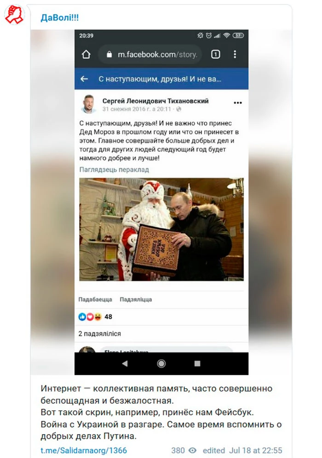Click the views eye icon
This screenshot has width=322, height=458.
[x=192, y=450]
